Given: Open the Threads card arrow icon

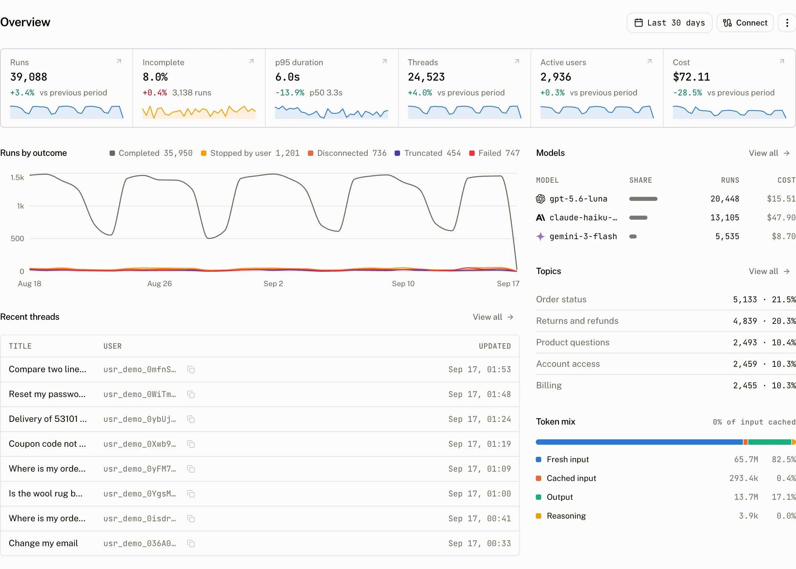Looking at the screenshot, I should 517,61.
